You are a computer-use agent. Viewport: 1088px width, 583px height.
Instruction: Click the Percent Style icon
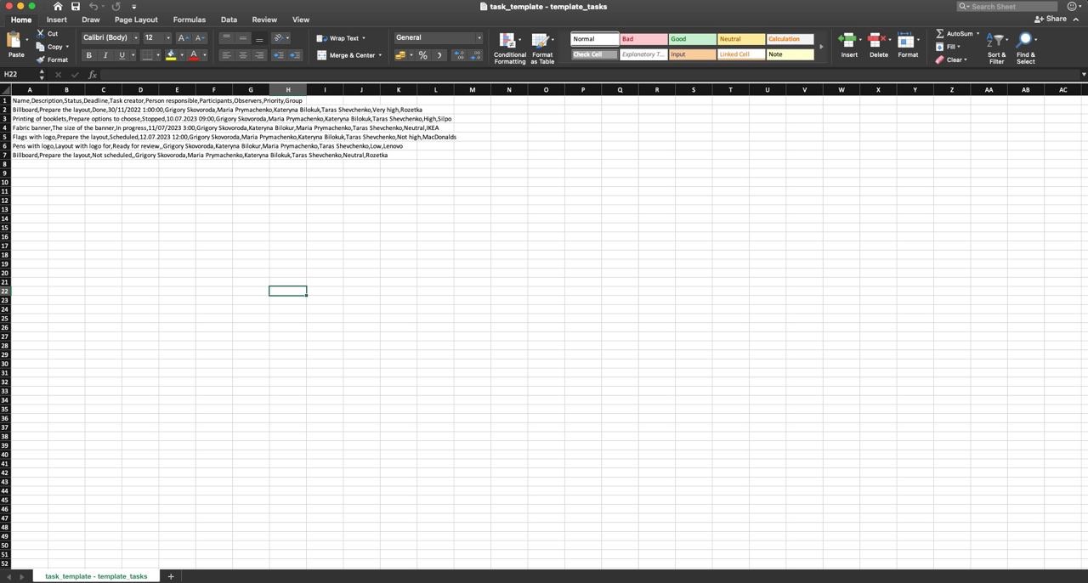point(422,55)
